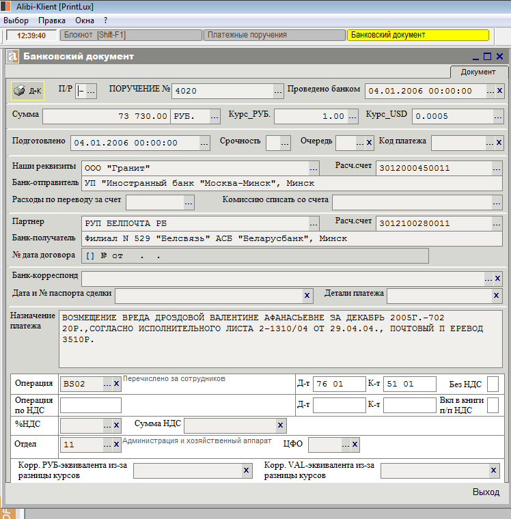Image resolution: width=511 pixels, height=519 pixels.
Task: Open the Правка menu
Action: click(x=52, y=20)
